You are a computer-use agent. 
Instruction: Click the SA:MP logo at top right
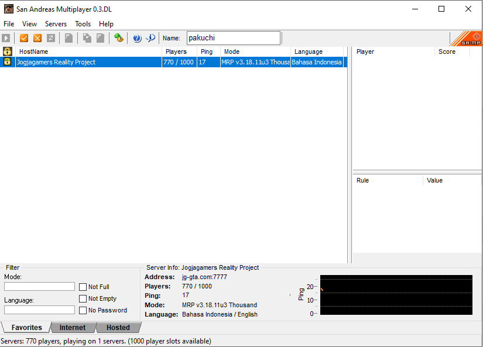tap(467, 39)
